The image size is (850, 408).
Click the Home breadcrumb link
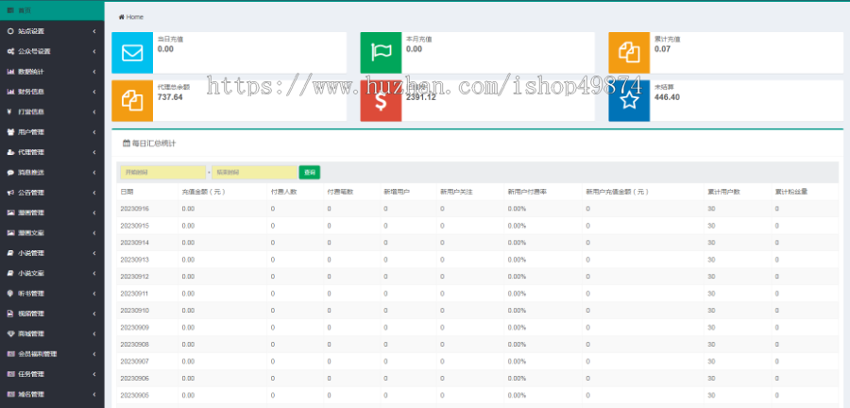134,17
